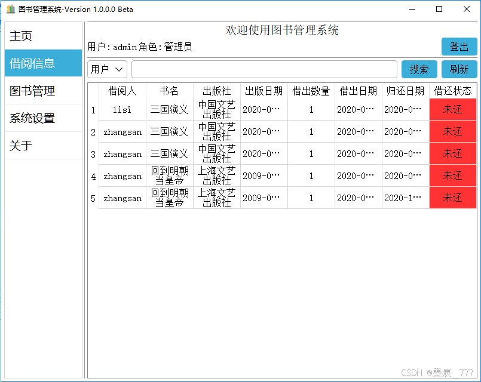Click the 出版社 column header
This screenshot has width=481, height=382.
pyautogui.click(x=217, y=91)
